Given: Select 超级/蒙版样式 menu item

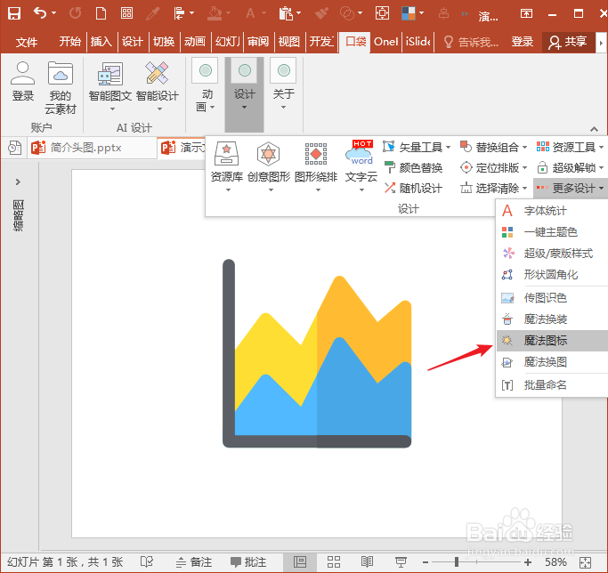Looking at the screenshot, I should point(552,254).
